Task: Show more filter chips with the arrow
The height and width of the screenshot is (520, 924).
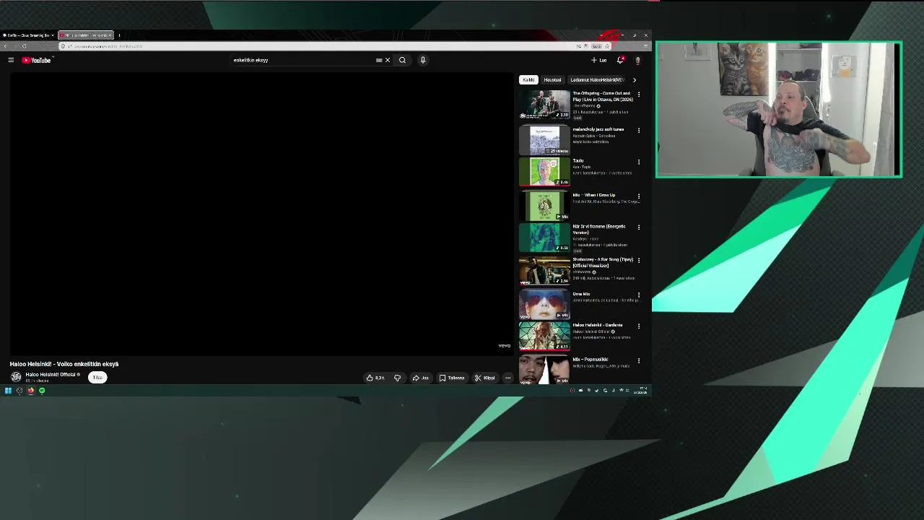Action: click(635, 79)
